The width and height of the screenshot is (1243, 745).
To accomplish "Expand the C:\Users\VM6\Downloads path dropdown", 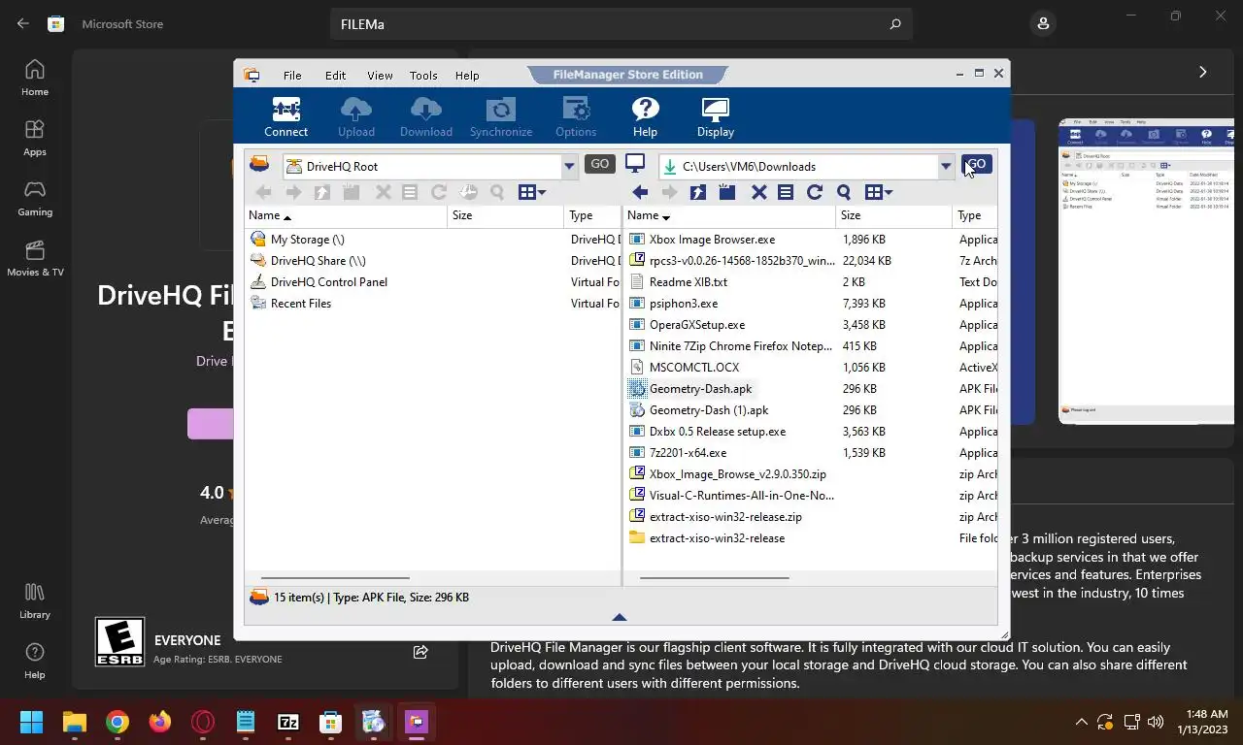I will pos(945,167).
